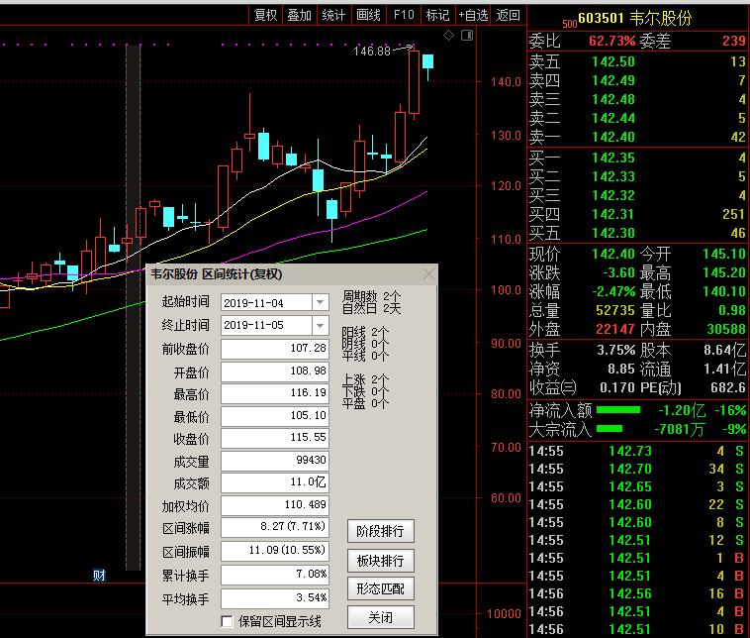This screenshot has width=750, height=638.
Task: Expand the 终止时间 date dropdown
Action: click(320, 325)
